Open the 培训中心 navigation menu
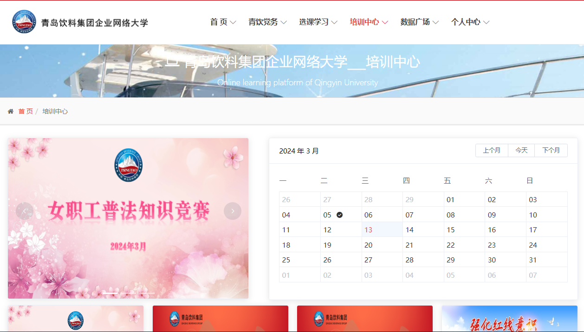Image resolution: width=584 pixels, height=332 pixels. [x=369, y=22]
